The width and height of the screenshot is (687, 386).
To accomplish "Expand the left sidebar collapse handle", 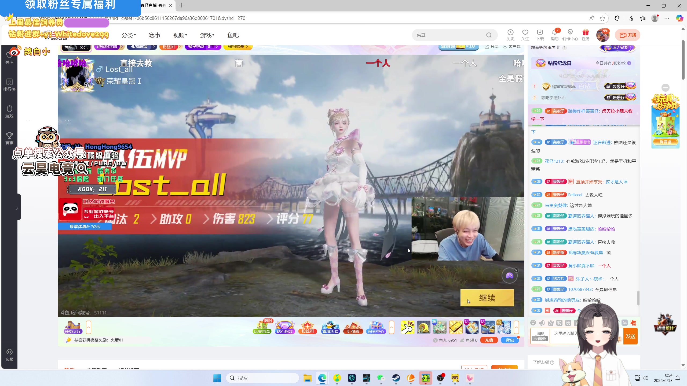I will tap(17, 207).
